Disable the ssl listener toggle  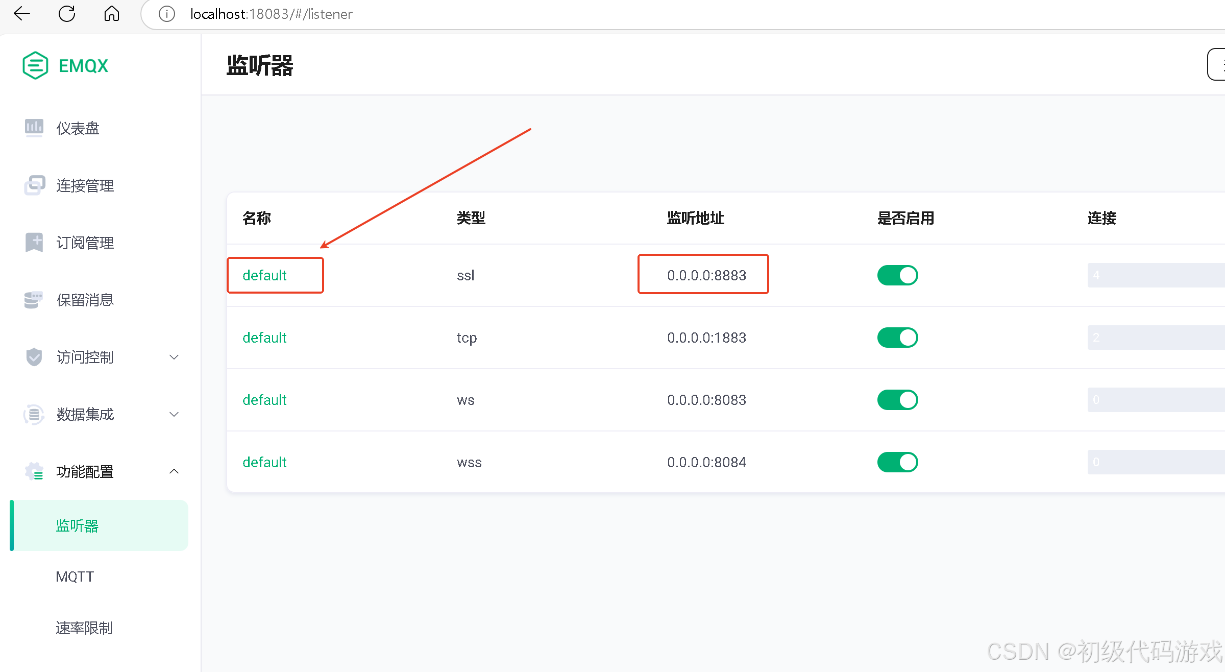coord(897,275)
